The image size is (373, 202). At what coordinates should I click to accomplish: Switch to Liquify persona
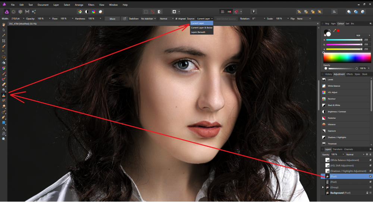point(13,12)
